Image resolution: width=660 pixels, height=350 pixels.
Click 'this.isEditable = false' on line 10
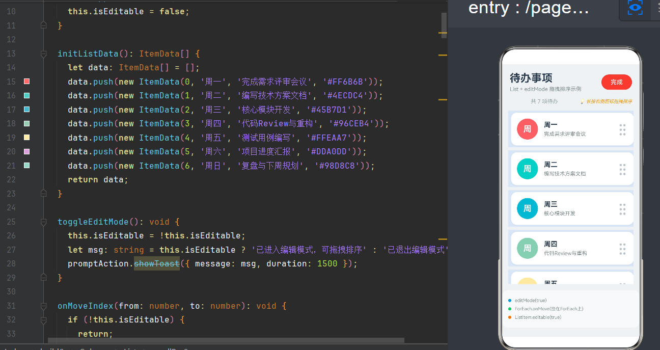coord(128,11)
